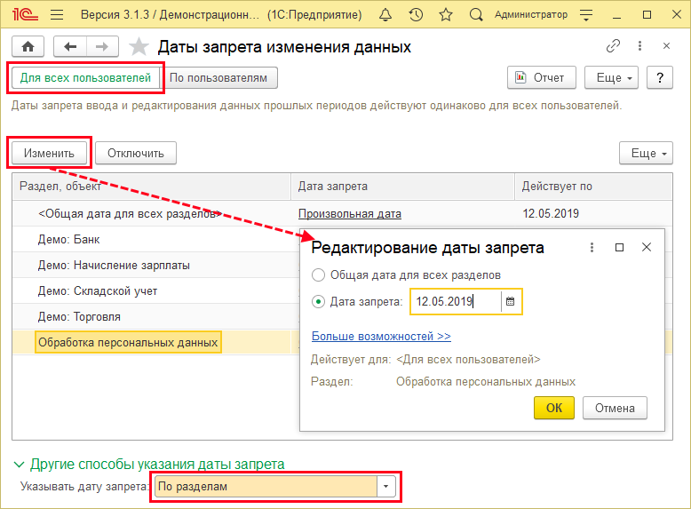Open calendar picker for Дата запрета
Screen dimensions: 691x509
[511, 301]
